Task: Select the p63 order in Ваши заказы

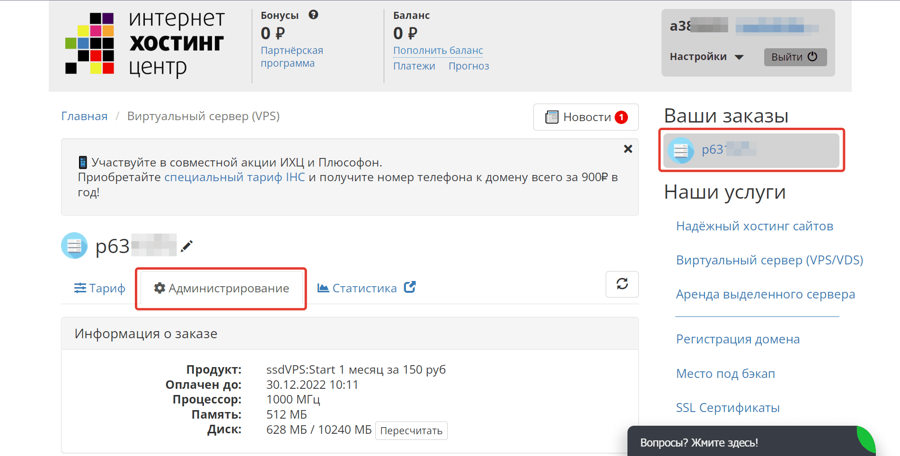Action: 751,150
